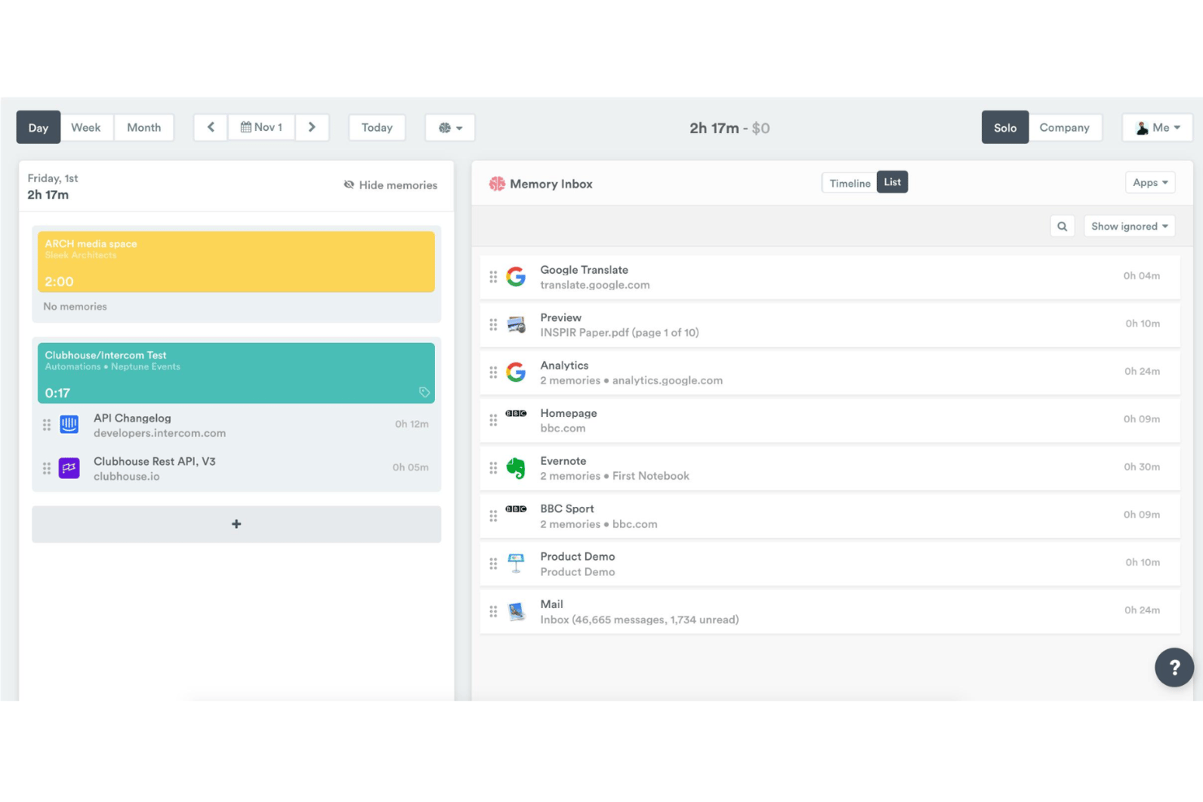Click Evernote elephant icon
Screen dimensions: 1203x802
point(516,468)
